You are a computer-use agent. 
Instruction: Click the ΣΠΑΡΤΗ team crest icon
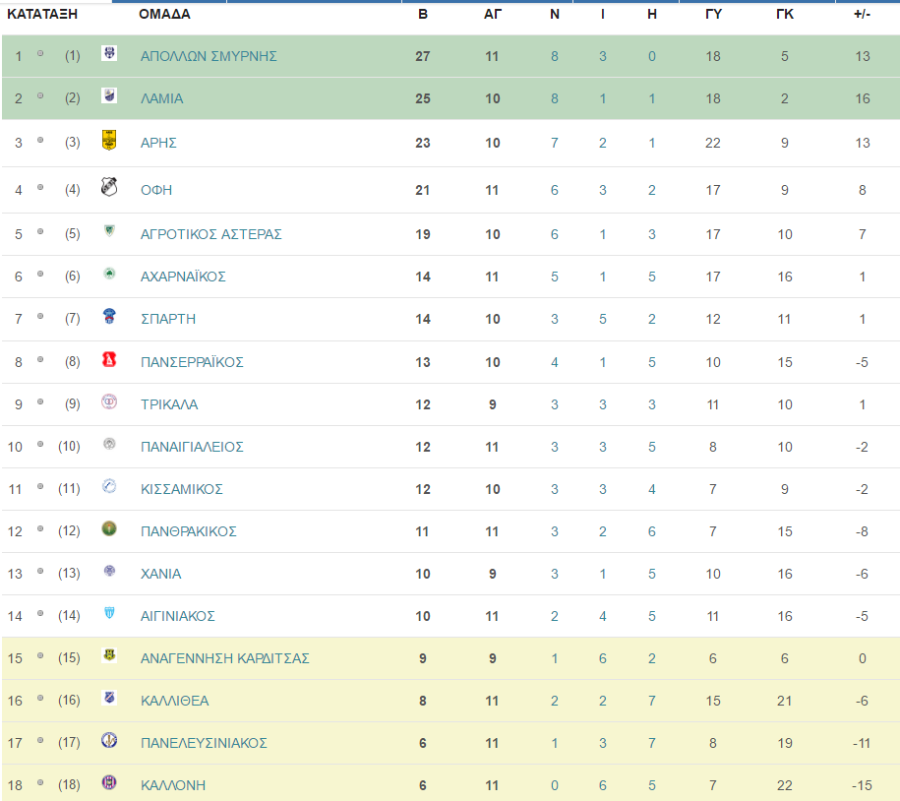[x=109, y=316]
